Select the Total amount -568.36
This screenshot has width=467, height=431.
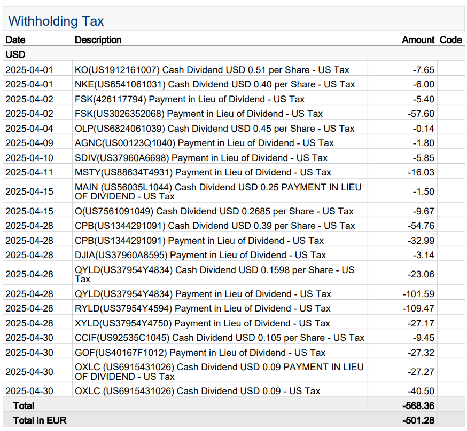tap(421, 406)
